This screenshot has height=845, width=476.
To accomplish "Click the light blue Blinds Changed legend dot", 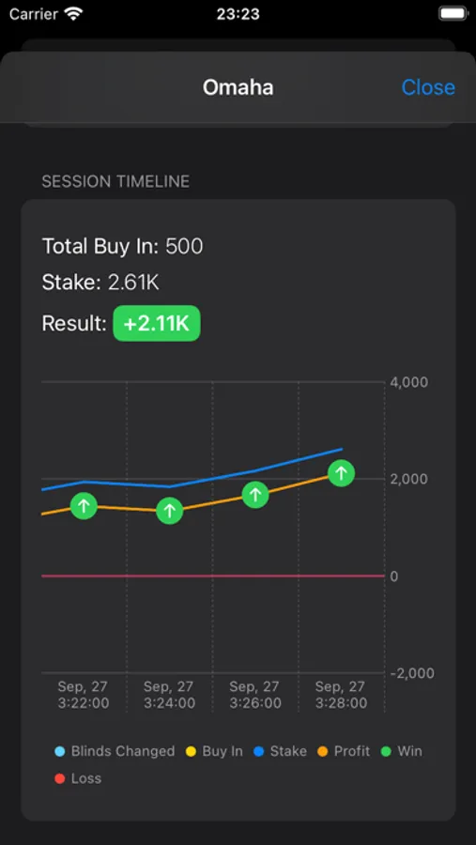I will tap(60, 751).
